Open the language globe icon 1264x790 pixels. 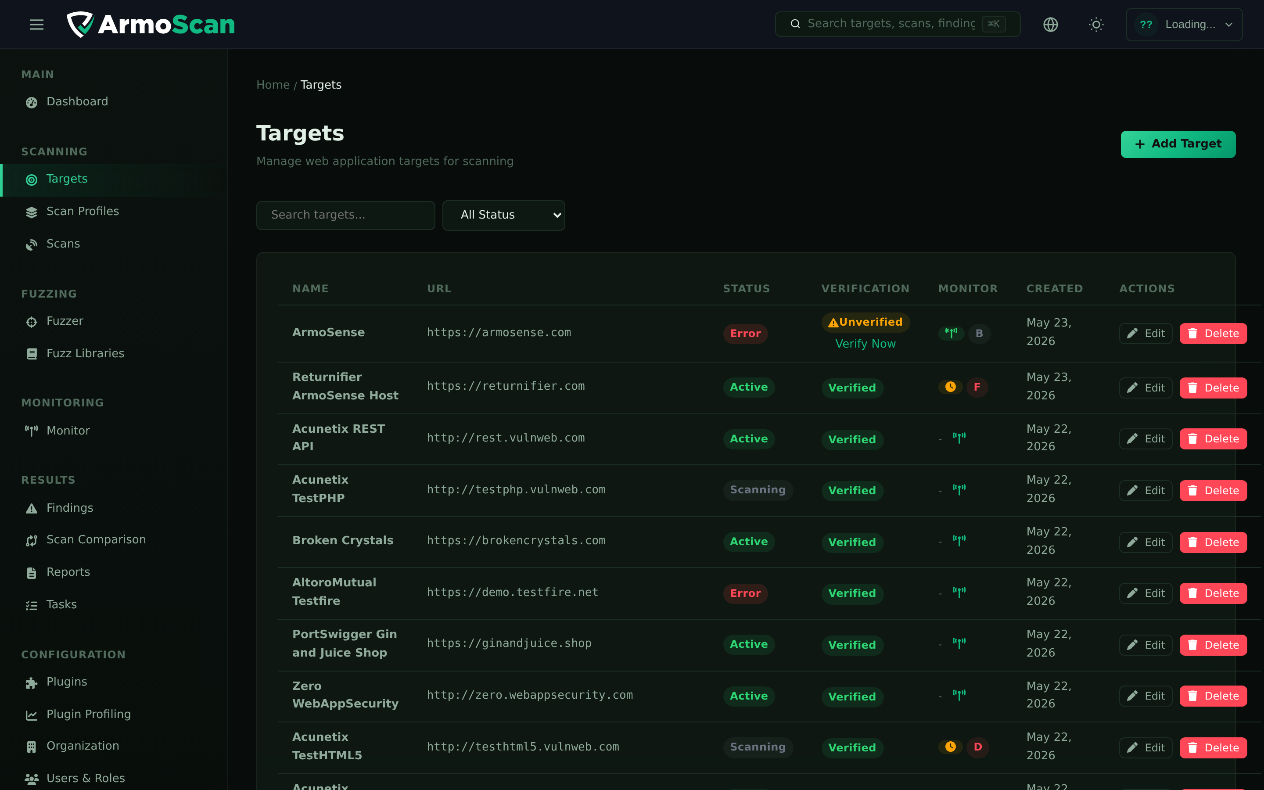point(1050,25)
